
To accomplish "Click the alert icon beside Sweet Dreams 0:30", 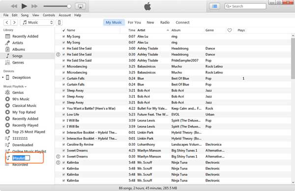I will [x=58, y=157].
